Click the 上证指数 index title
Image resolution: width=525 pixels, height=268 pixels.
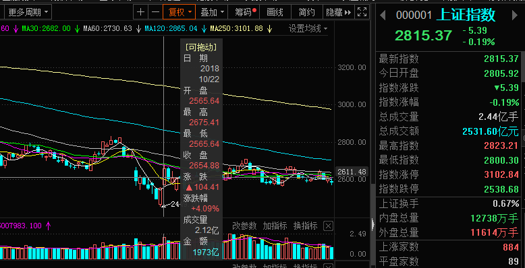[466, 15]
